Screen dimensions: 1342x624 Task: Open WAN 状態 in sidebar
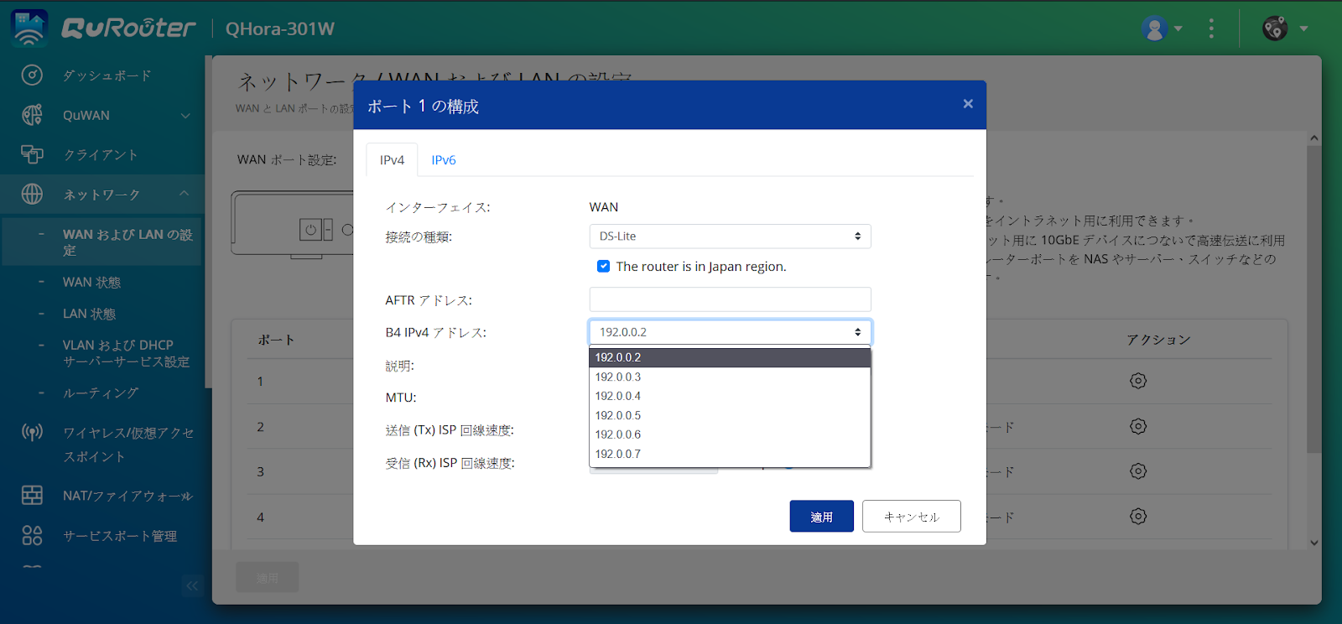pos(91,283)
